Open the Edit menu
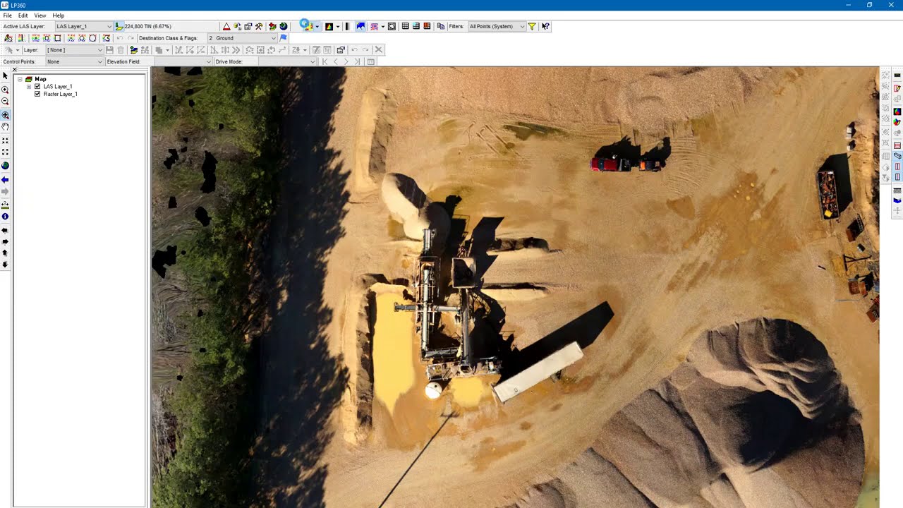This screenshot has width=903, height=508. click(23, 15)
